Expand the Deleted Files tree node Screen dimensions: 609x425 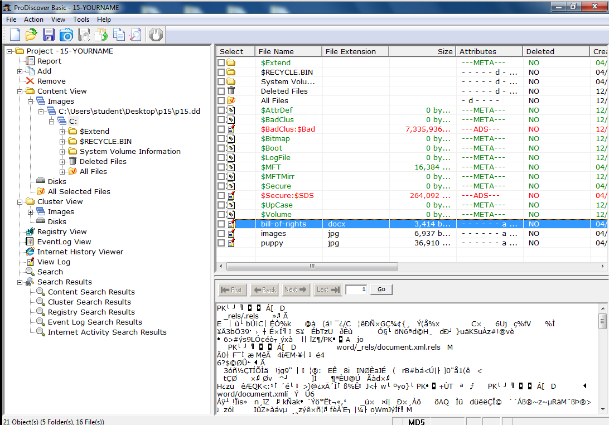pyautogui.click(x=62, y=162)
